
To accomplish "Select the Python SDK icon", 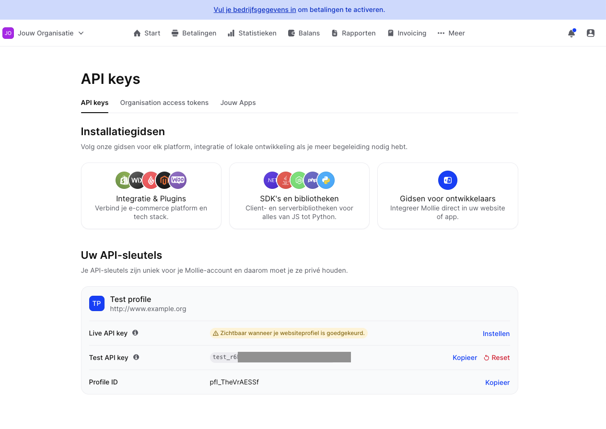I will coord(326,180).
